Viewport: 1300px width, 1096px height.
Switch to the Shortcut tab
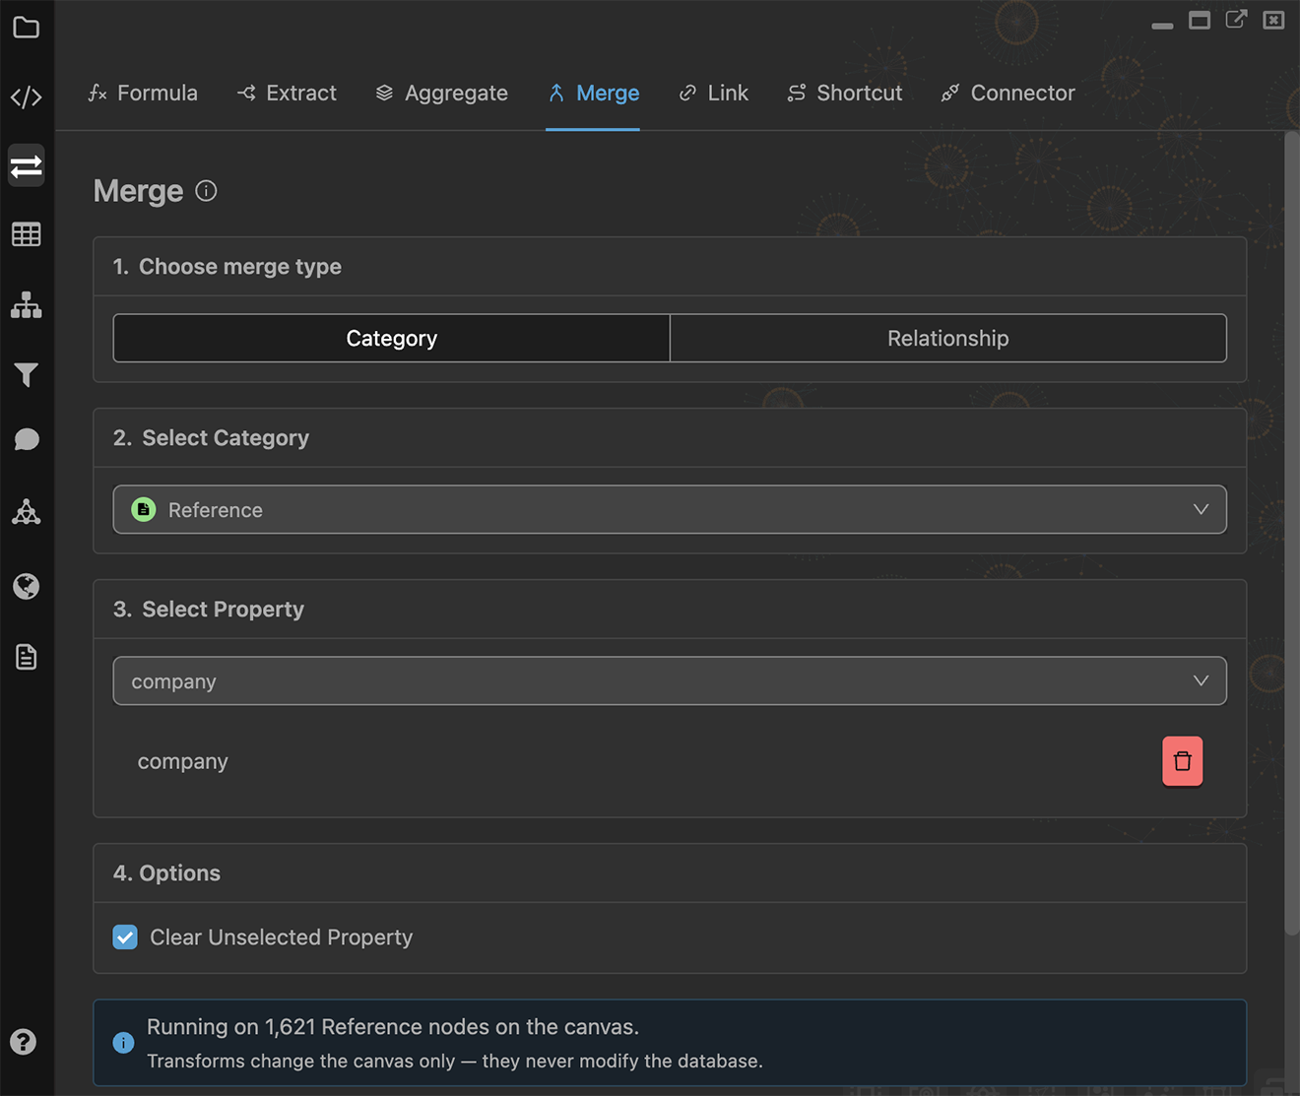click(844, 93)
